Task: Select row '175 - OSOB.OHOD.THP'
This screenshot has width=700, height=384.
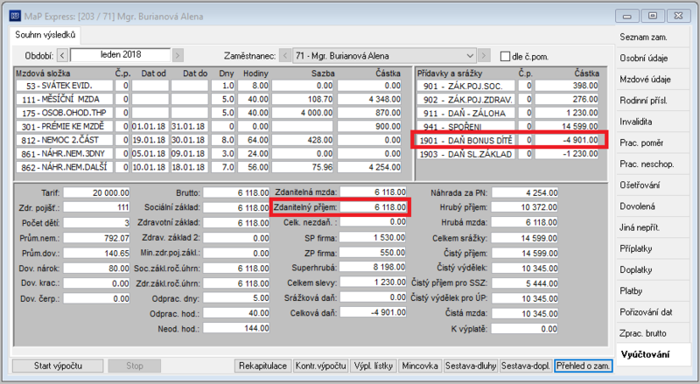Action: [208, 113]
